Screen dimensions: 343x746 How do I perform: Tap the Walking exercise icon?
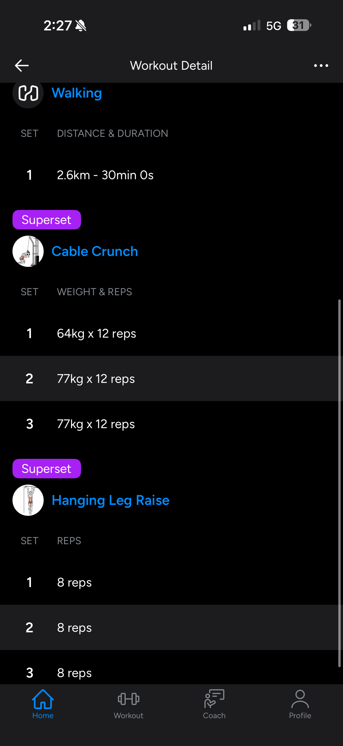pyautogui.click(x=28, y=93)
